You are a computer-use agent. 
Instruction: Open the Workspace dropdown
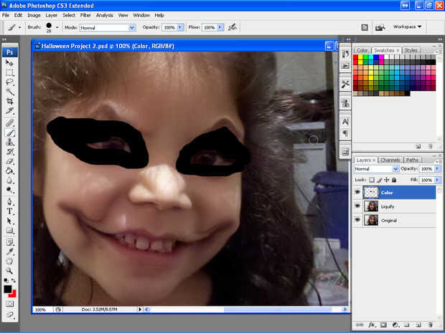point(407,26)
